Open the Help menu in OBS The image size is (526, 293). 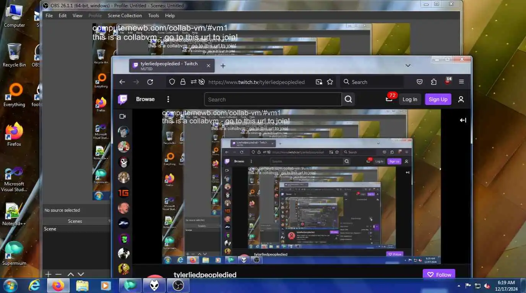[170, 16]
